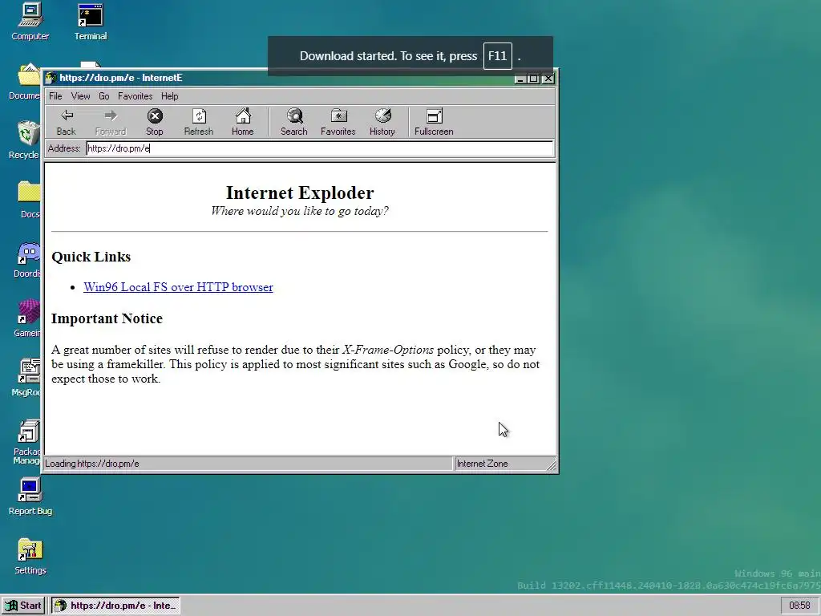This screenshot has height=616, width=821.
Task: Open the Docs folder on desktop
Action: pyautogui.click(x=30, y=200)
